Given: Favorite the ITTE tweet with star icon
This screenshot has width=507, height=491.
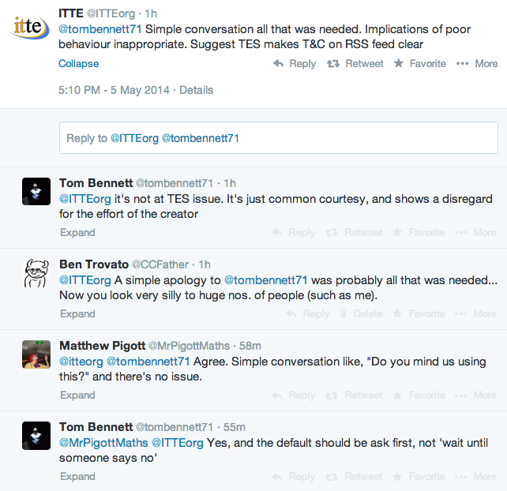Looking at the screenshot, I should [x=419, y=63].
